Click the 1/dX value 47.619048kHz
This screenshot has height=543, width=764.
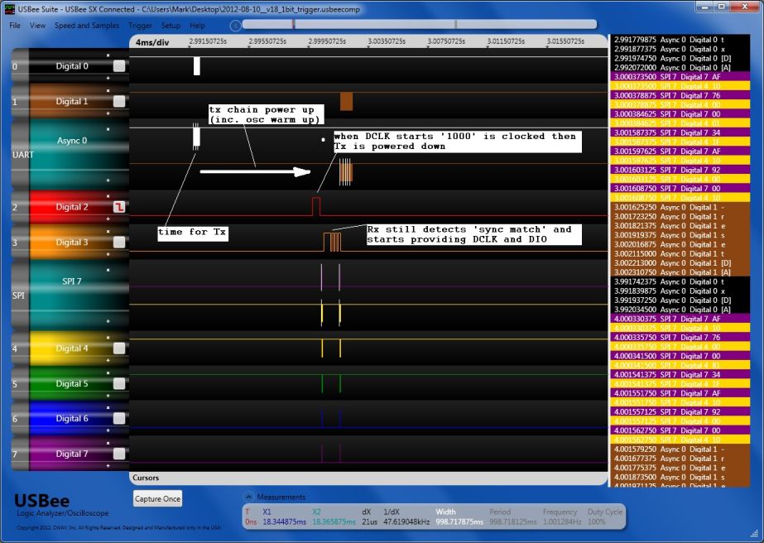coord(406,521)
